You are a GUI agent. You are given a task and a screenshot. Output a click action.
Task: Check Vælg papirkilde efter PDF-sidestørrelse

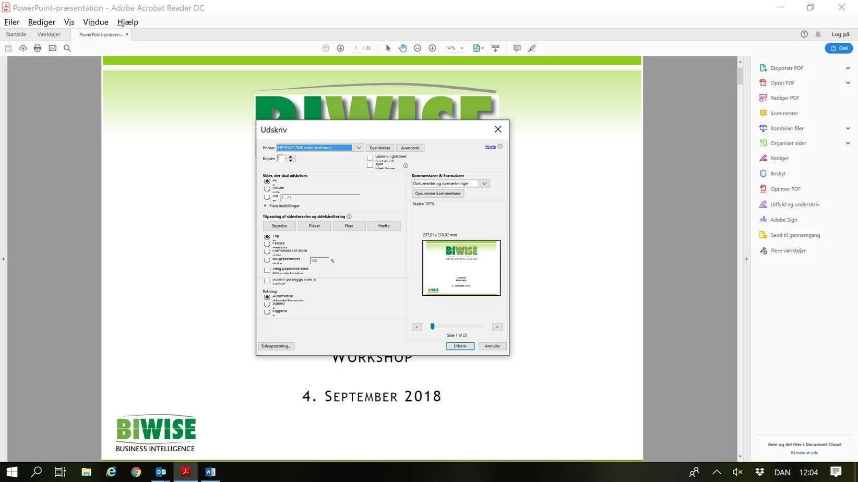tap(267, 270)
